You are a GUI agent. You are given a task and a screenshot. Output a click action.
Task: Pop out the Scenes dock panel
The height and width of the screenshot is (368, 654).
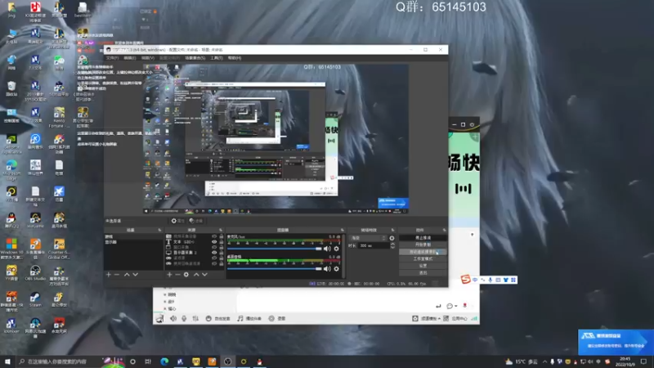coord(159,231)
